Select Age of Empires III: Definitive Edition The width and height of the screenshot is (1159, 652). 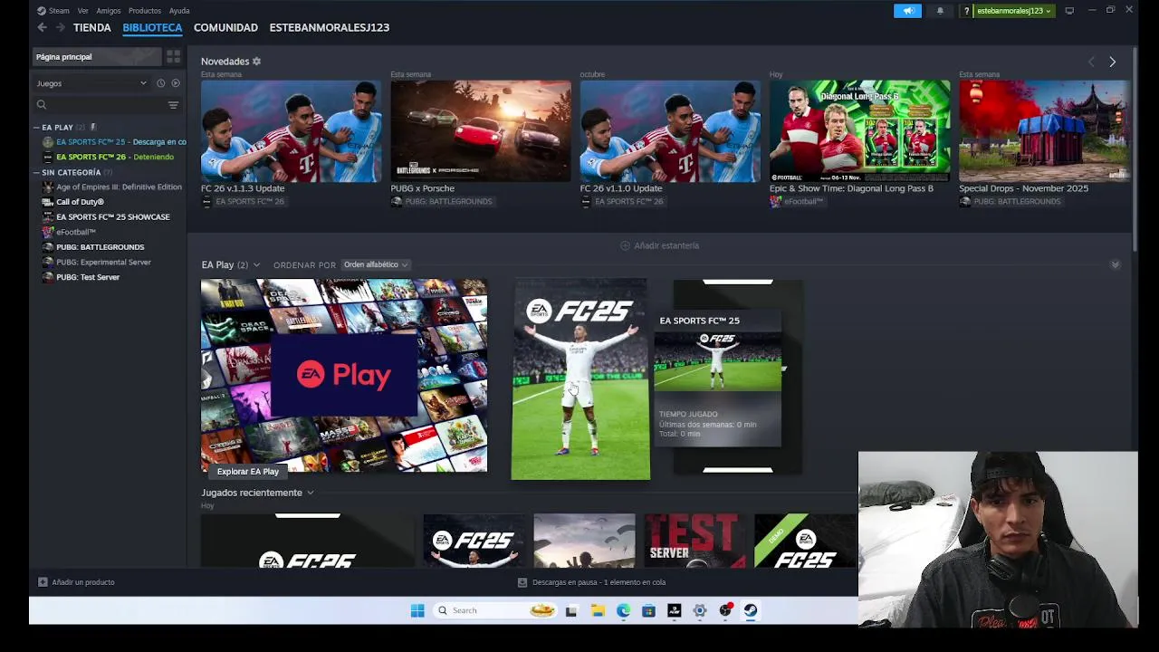[x=112, y=187]
